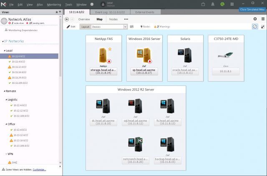Collapse the Remote group
267x176 pixels.
point(5,91)
